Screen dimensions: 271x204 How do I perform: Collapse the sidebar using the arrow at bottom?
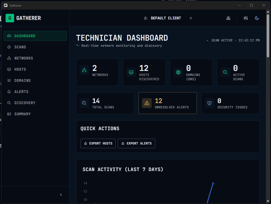[x=61, y=195]
